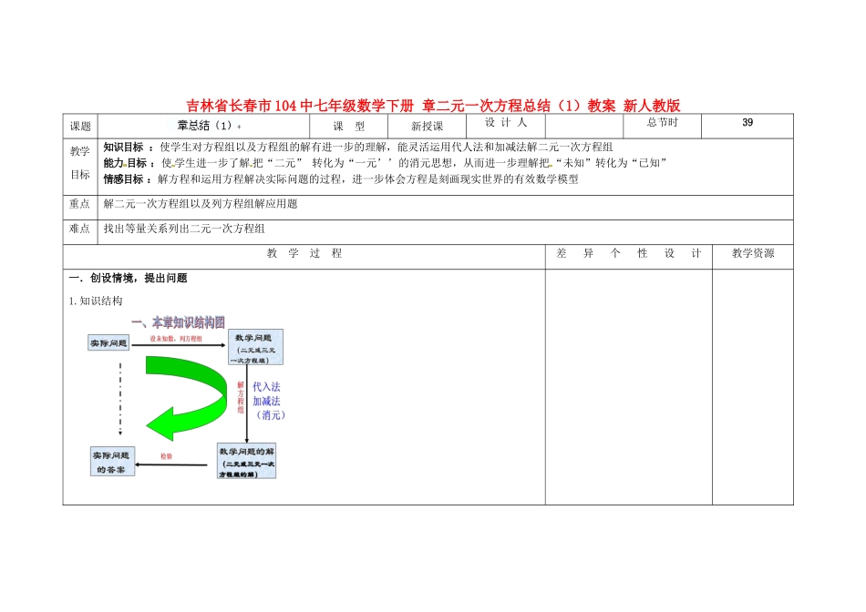Click the 章总结（1） cell
The width and height of the screenshot is (866, 612).
204,126
